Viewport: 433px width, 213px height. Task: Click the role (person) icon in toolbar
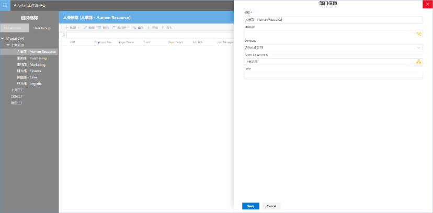(x=134, y=28)
